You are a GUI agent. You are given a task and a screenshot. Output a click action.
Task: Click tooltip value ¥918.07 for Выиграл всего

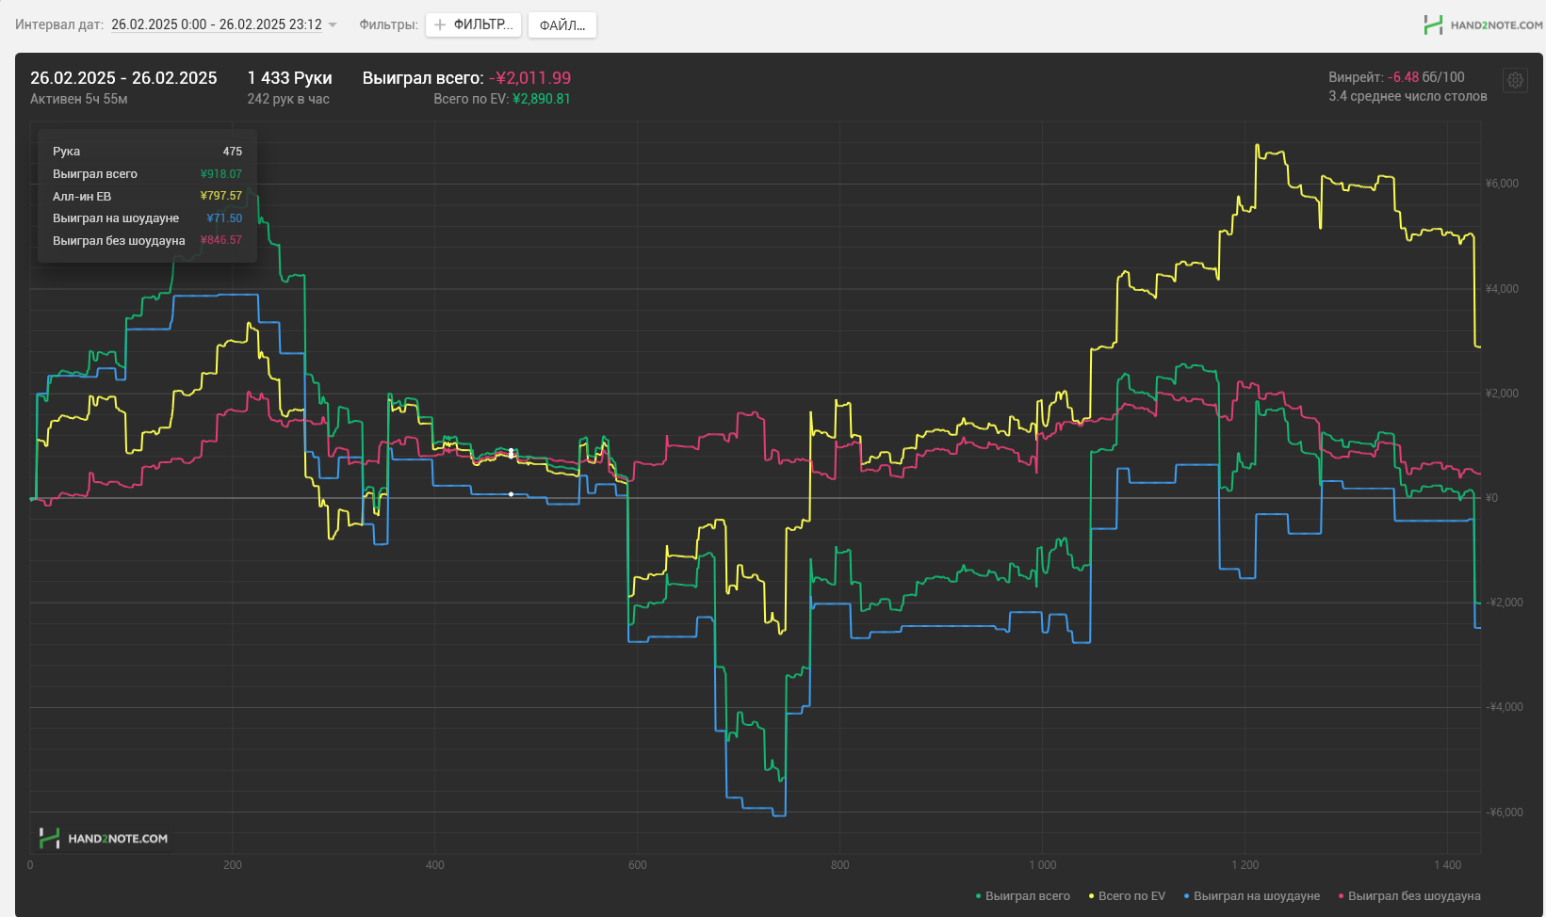(x=221, y=174)
